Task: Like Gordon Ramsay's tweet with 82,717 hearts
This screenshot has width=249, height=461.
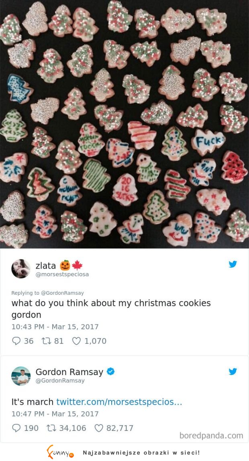Action: pos(99,428)
